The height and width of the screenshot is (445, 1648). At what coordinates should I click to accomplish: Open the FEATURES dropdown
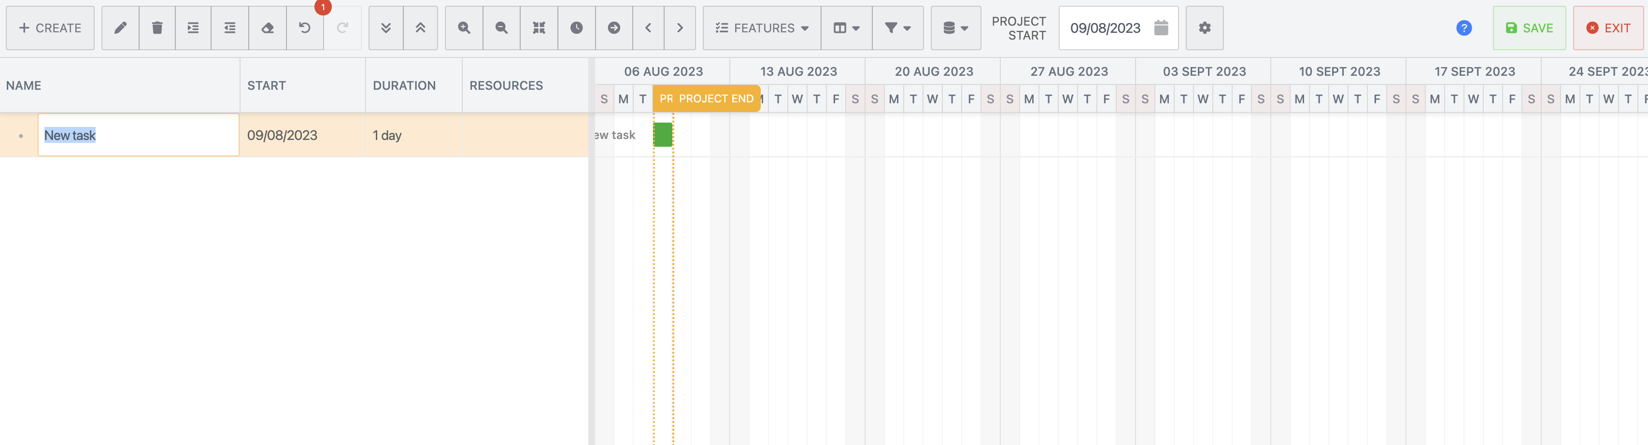coord(761,28)
